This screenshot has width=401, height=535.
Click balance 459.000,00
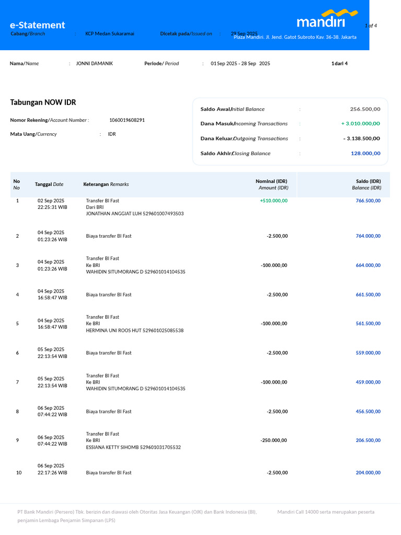(368, 382)
